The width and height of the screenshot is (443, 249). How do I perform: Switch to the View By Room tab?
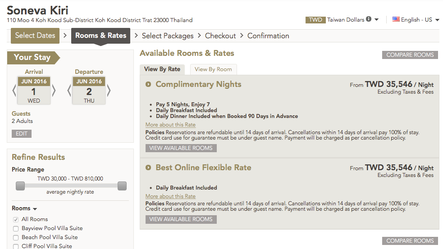(x=213, y=69)
